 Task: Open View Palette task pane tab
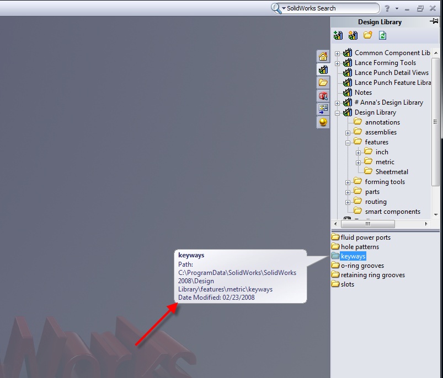point(323,109)
